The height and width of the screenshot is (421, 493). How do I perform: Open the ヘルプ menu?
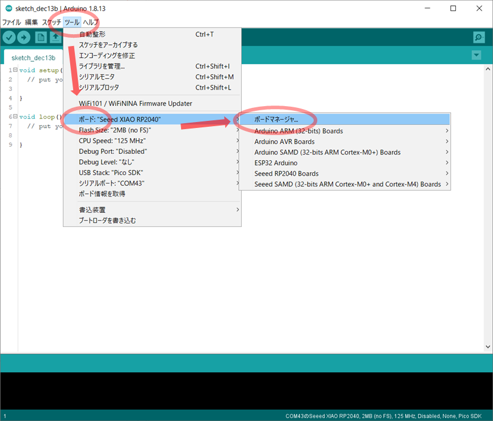pyautogui.click(x=91, y=22)
